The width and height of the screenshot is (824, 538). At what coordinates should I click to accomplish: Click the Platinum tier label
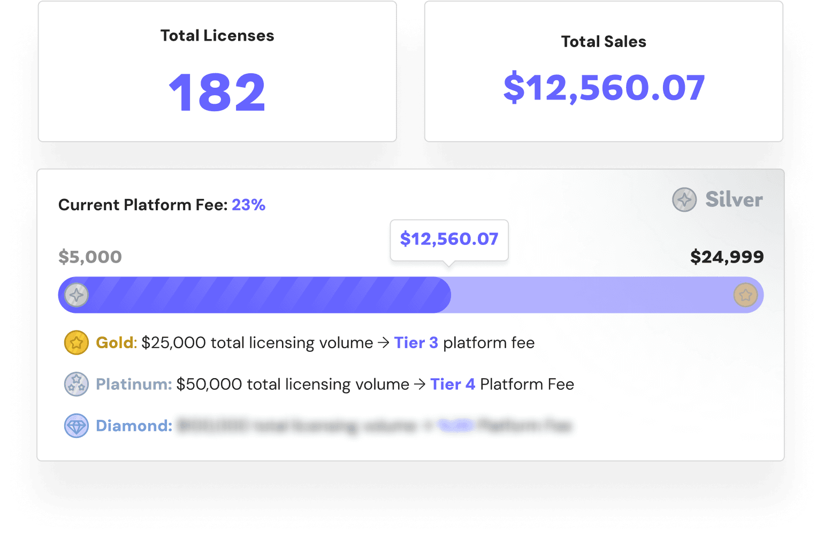(x=134, y=385)
